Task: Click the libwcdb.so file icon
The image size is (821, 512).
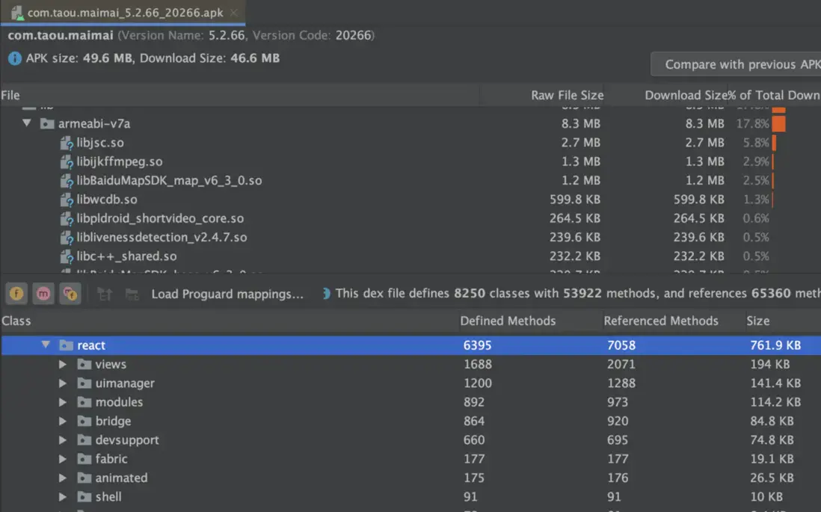Action: (67, 200)
